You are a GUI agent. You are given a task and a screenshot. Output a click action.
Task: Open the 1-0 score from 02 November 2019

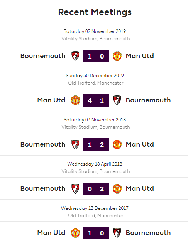96,56
